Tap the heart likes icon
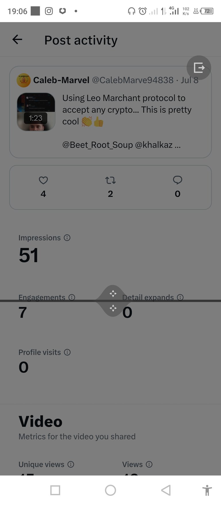The height and width of the screenshot is (505, 221). [43, 180]
